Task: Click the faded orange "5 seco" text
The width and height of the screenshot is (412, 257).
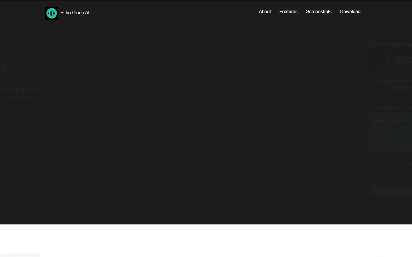Action: (398, 59)
